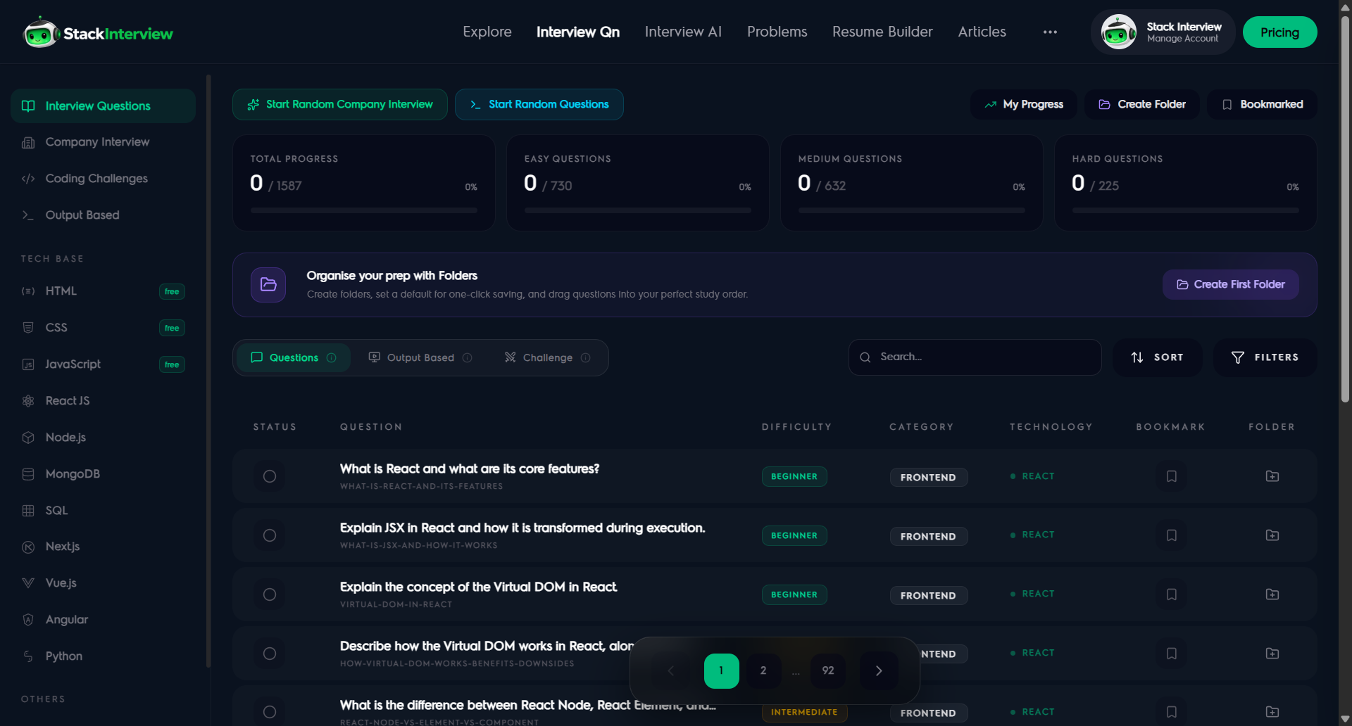Select CSS in Tech Base list
The image size is (1352, 726).
tap(103, 328)
